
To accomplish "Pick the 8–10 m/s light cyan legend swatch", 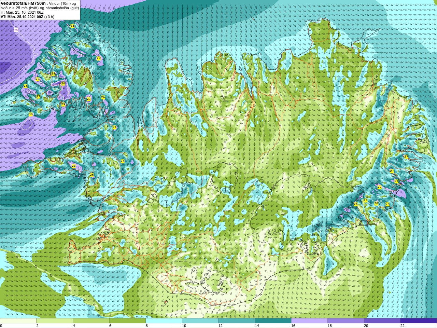I will (x=164, y=321).
